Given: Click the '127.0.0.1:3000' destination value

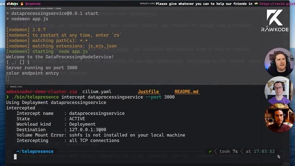Looking at the screenshot, I should pos(88,130).
